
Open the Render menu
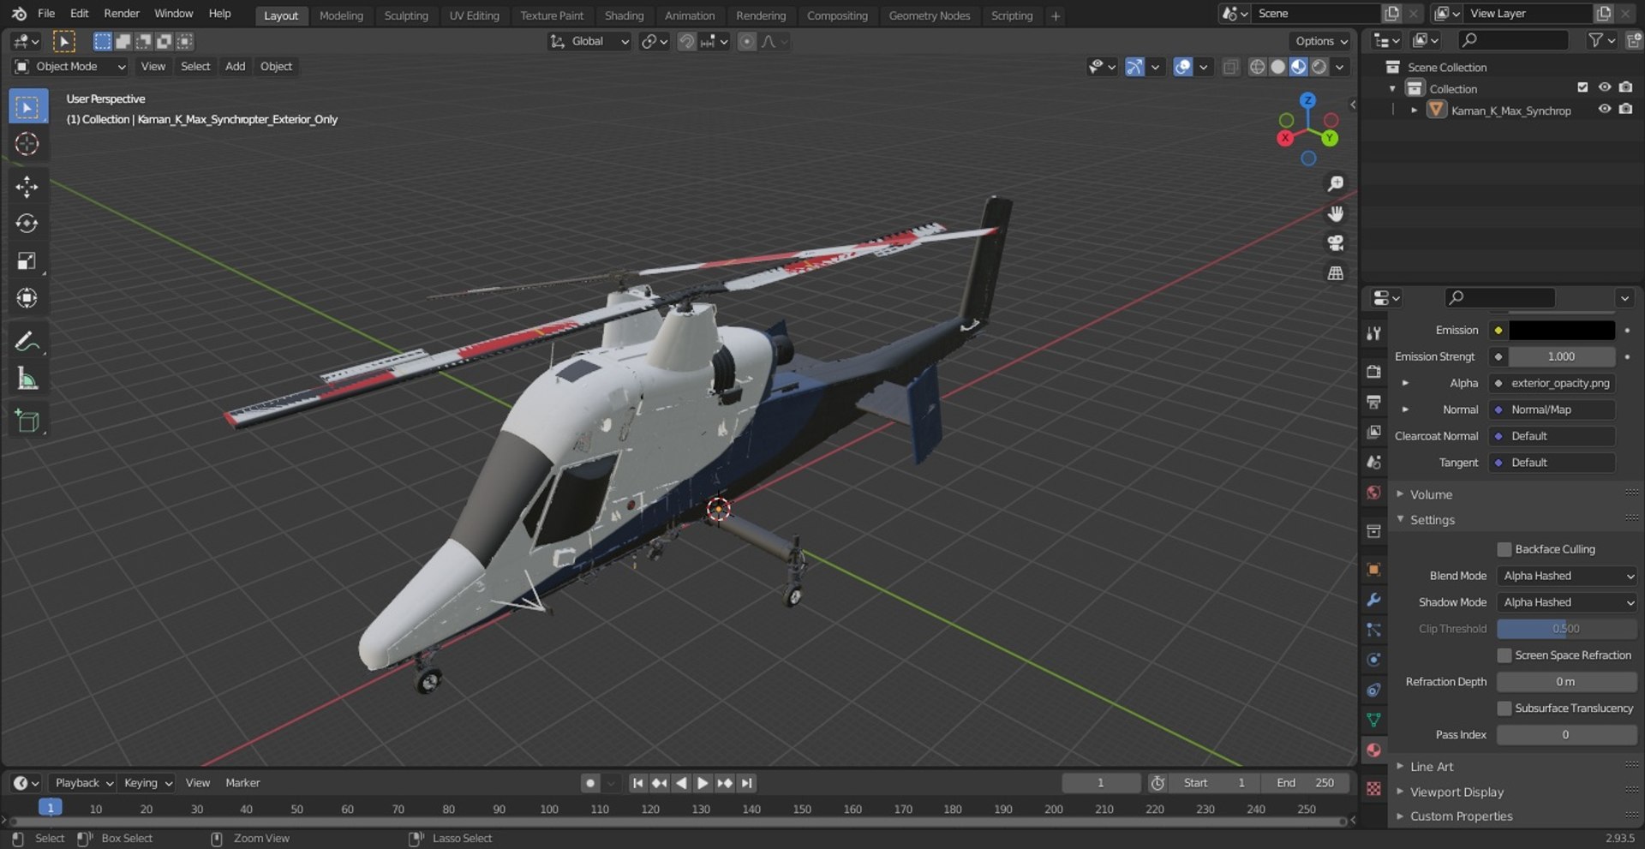point(122,14)
